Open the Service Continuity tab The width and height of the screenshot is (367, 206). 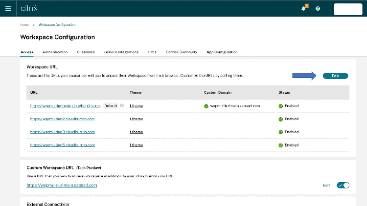coord(182,52)
